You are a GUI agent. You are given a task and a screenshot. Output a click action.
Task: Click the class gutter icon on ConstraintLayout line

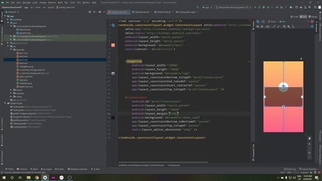pyautogui.click(x=113, y=25)
